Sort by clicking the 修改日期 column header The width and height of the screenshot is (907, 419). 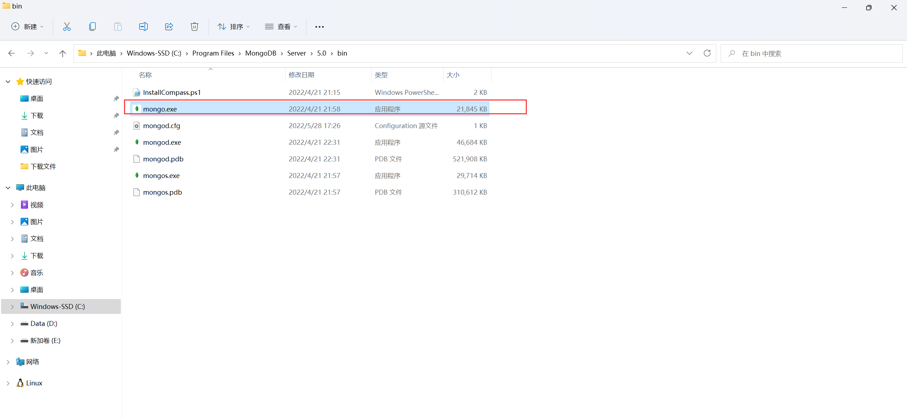point(302,75)
